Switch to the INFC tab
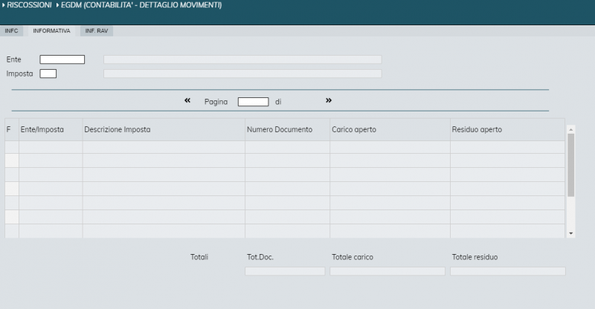The height and width of the screenshot is (309, 595). 11,31
